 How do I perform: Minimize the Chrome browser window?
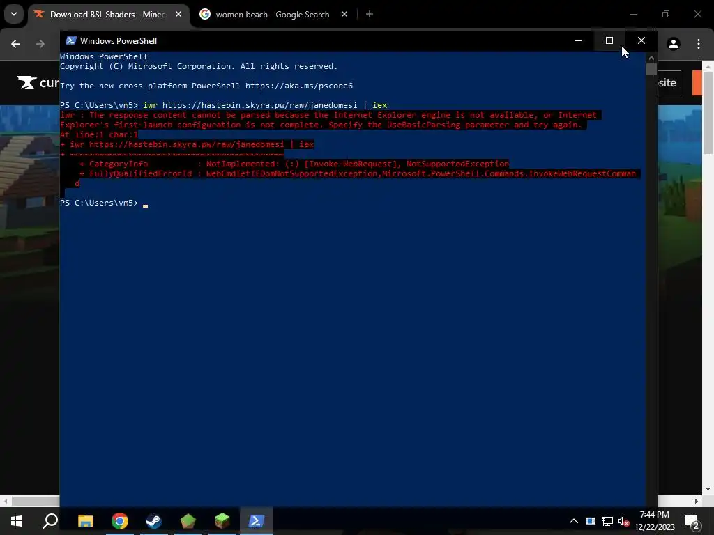(x=634, y=14)
